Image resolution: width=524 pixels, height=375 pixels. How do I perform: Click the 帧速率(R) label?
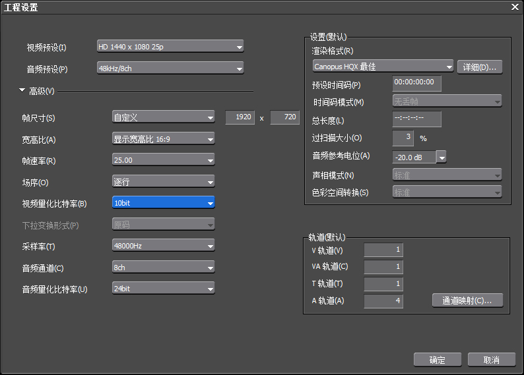click(39, 161)
